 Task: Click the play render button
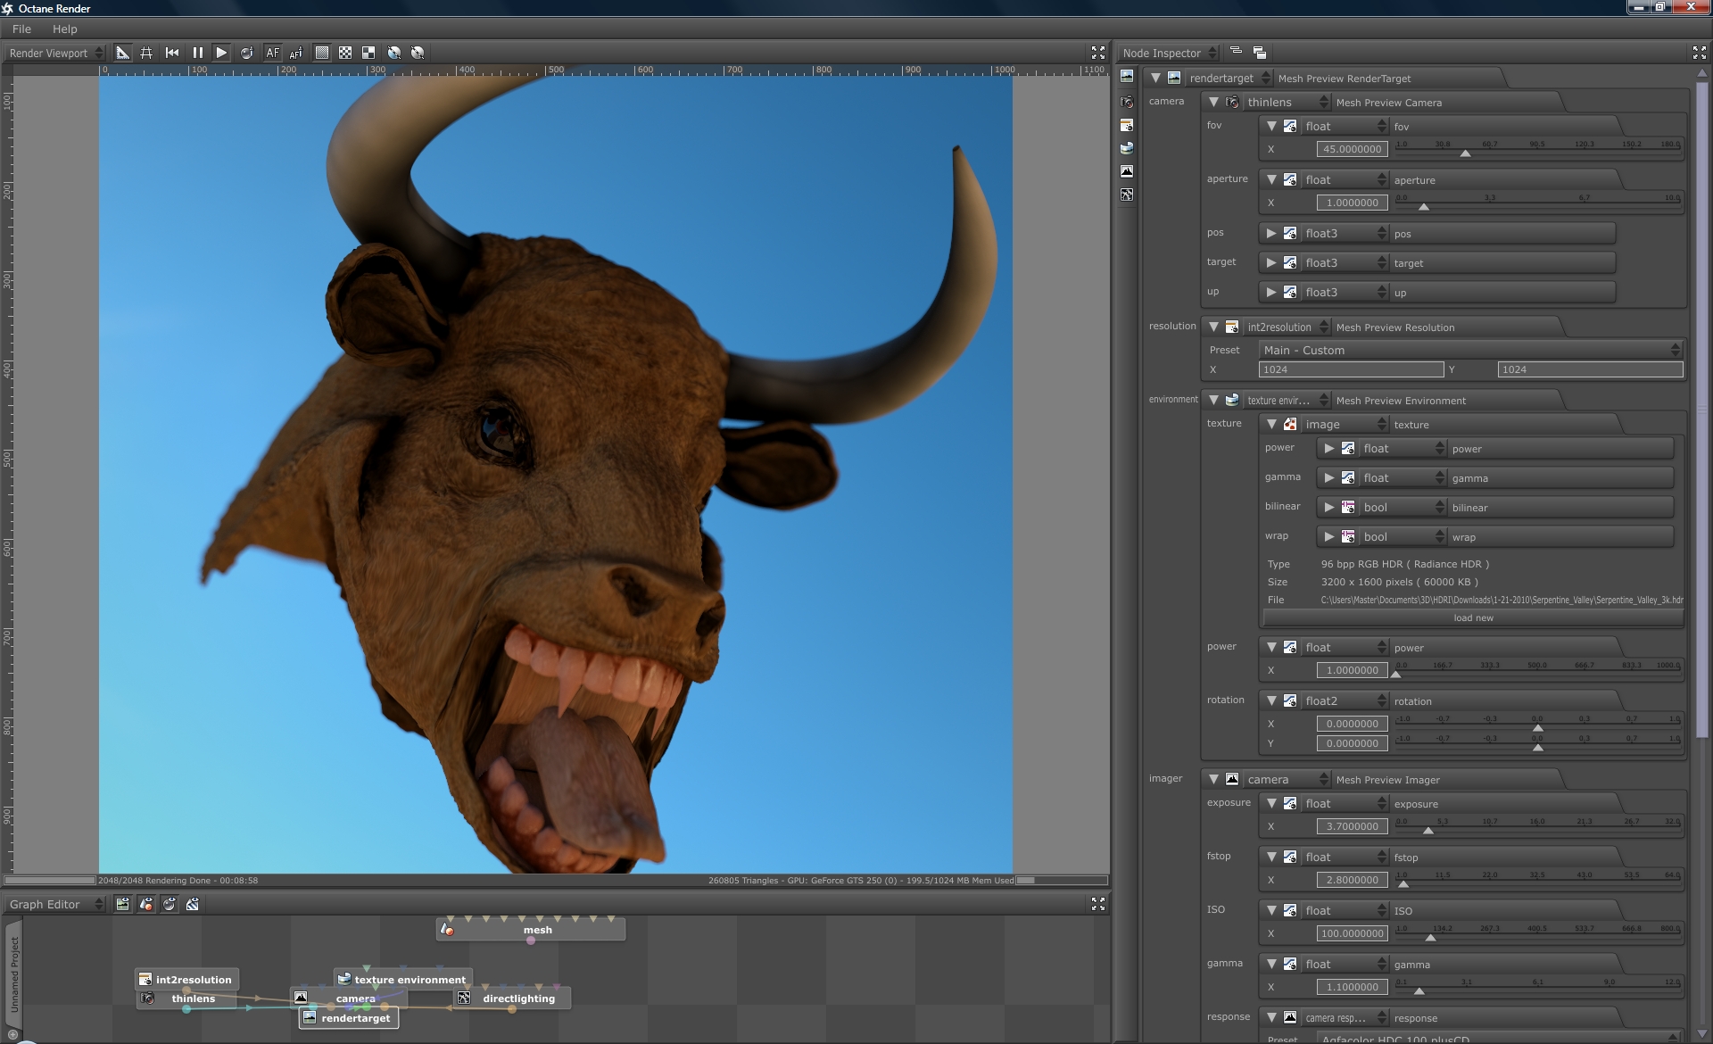pyautogui.click(x=221, y=54)
